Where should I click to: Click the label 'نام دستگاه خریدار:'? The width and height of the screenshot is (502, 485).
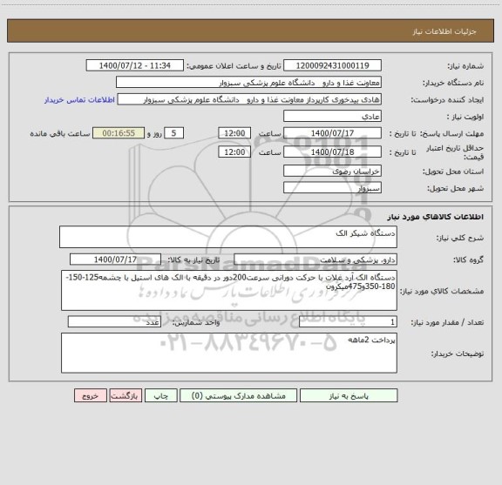(x=453, y=83)
